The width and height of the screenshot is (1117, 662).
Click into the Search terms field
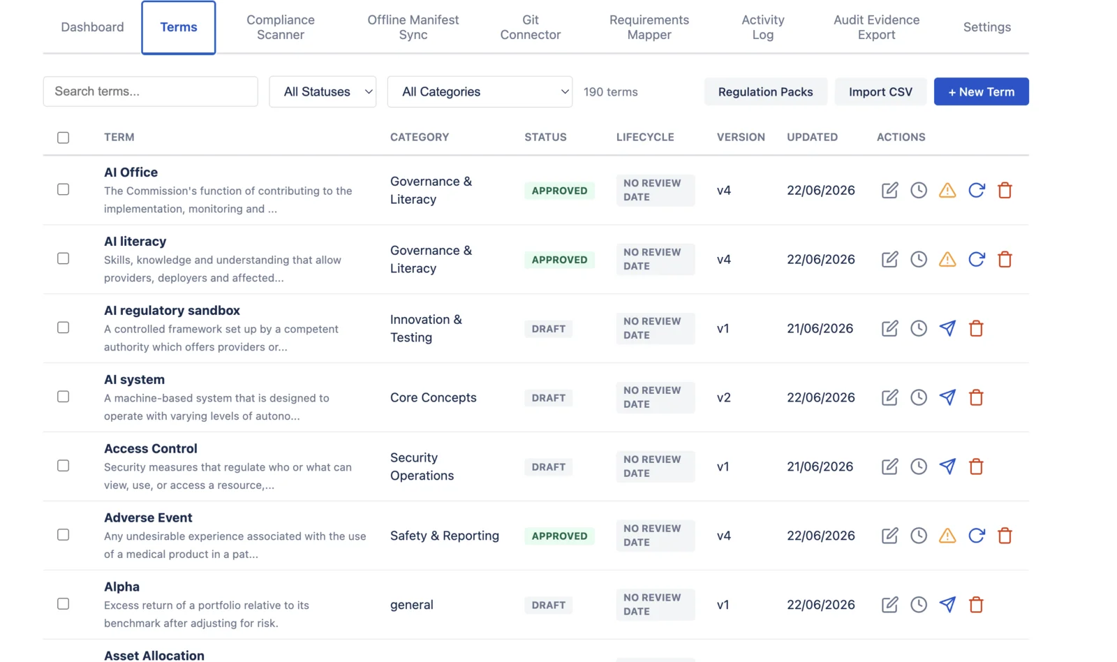coord(151,91)
